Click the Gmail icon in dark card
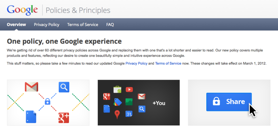The height and width of the screenshot is (130, 278). (141, 96)
